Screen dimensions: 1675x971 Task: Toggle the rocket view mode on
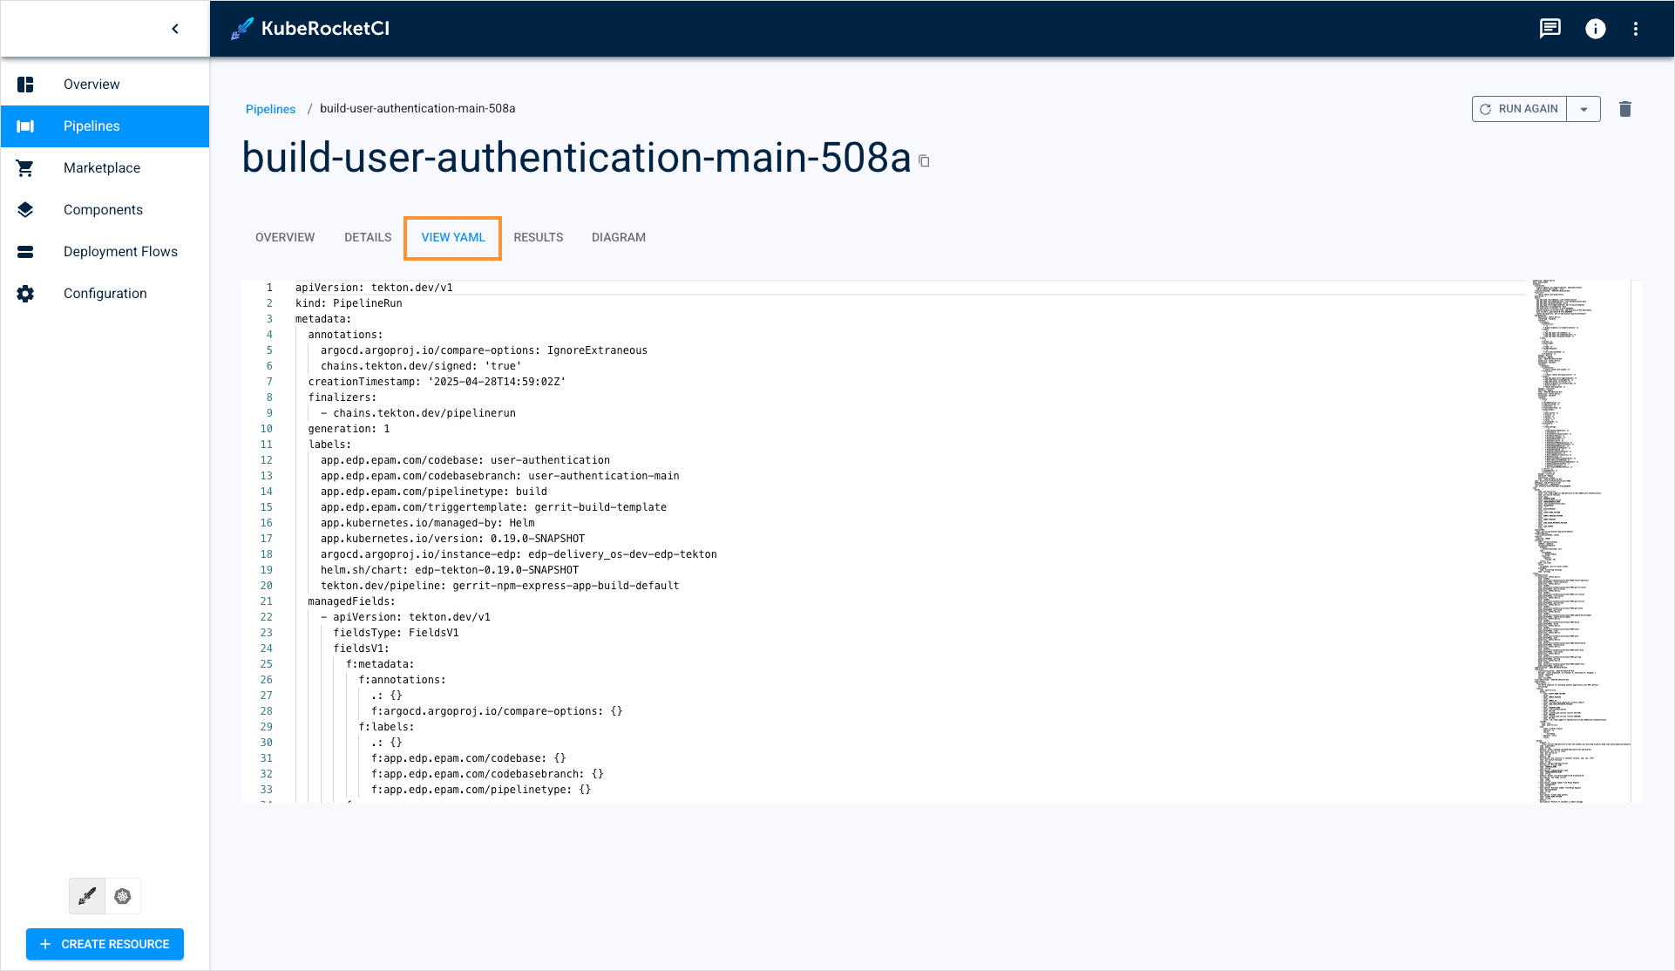coord(86,895)
